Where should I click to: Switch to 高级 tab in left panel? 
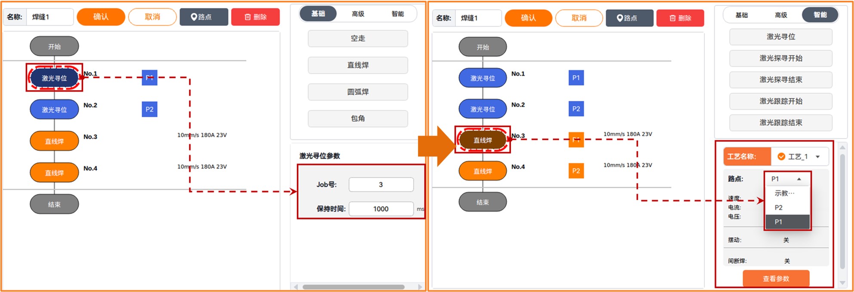pos(358,14)
